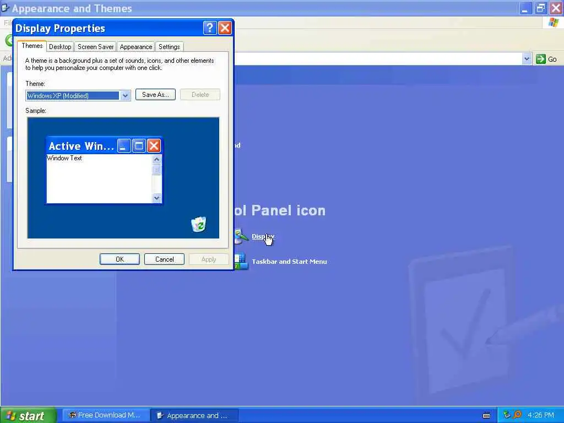The image size is (564, 423).
Task: Click the sample Active Window preview
Action: click(104, 170)
